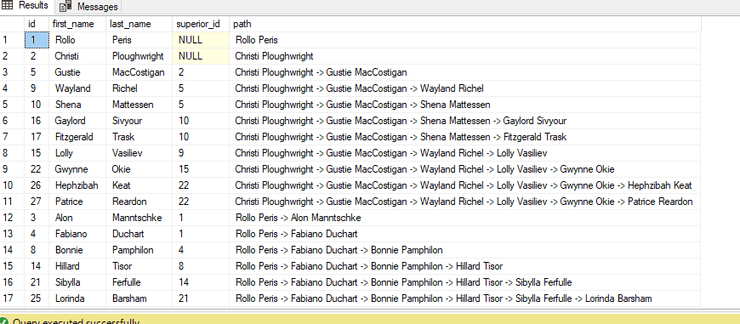This screenshot has height=324, width=740.
Task: Select first name cell Gaylord
Action: [x=77, y=121]
